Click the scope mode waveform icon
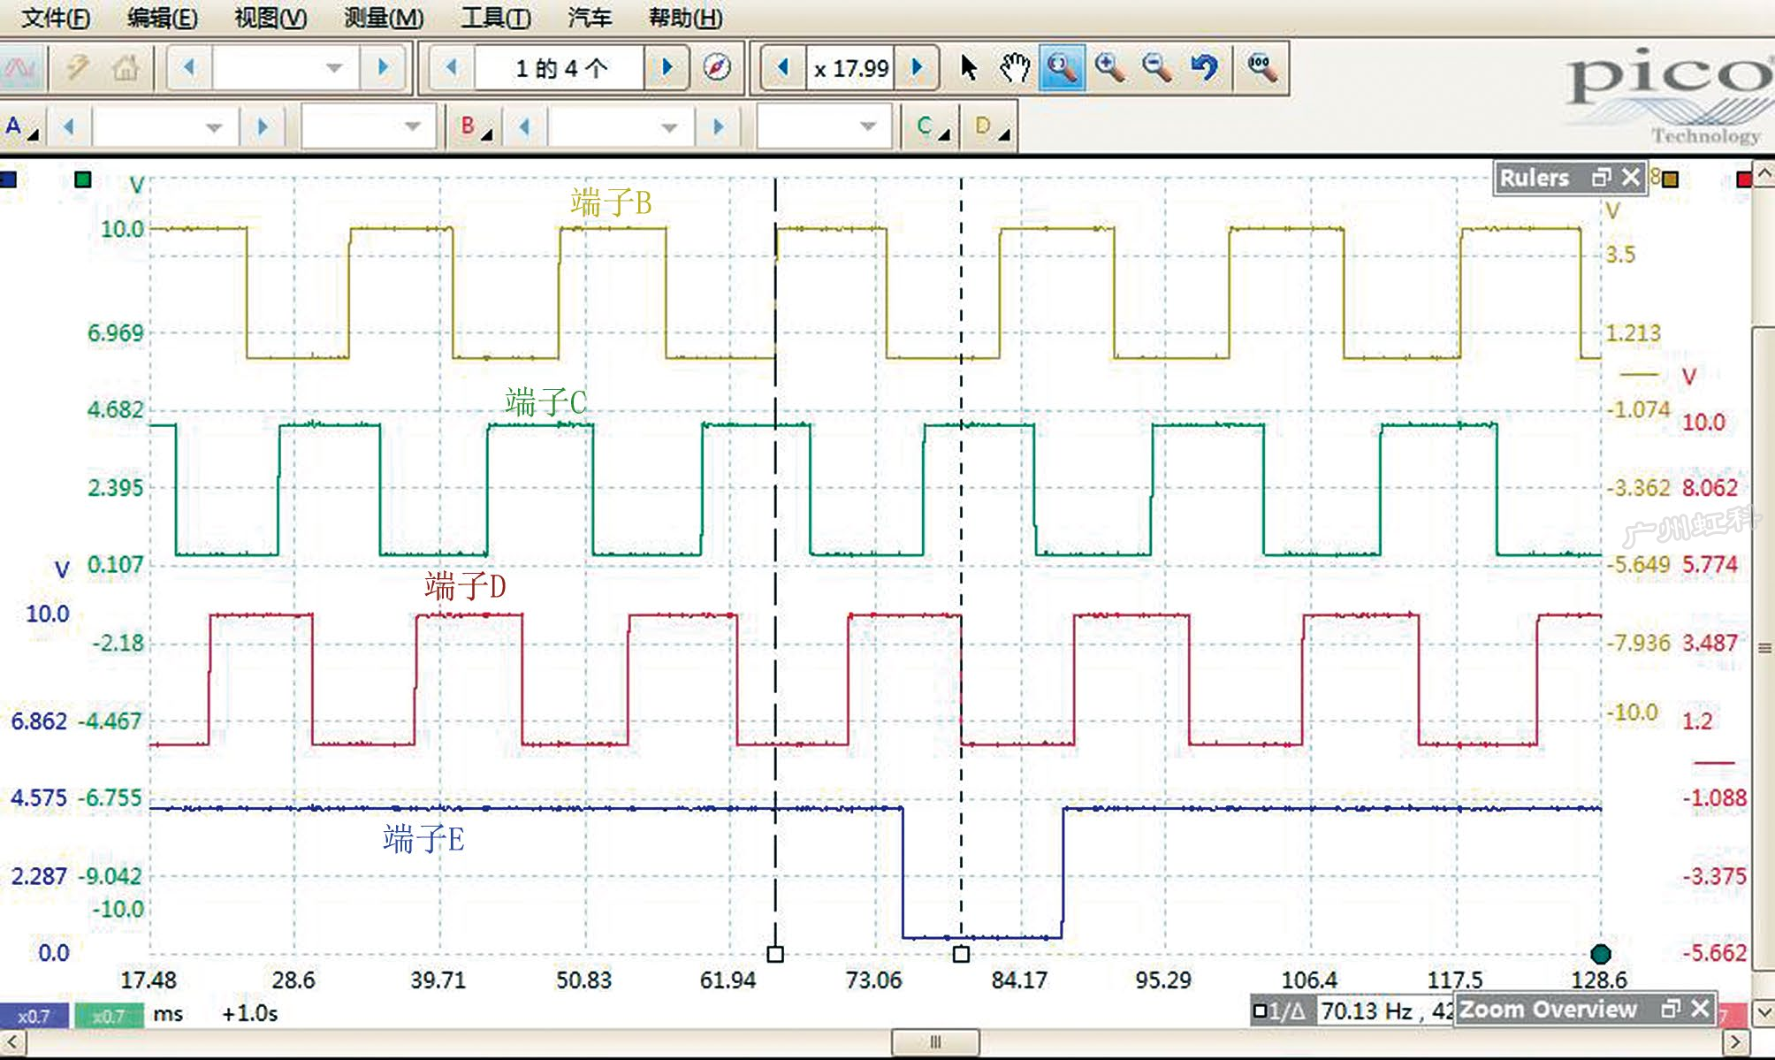This screenshot has width=1775, height=1060. (21, 68)
